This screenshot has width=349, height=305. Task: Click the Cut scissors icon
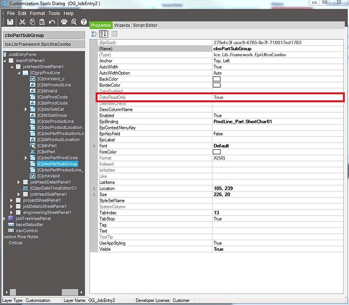(22, 22)
